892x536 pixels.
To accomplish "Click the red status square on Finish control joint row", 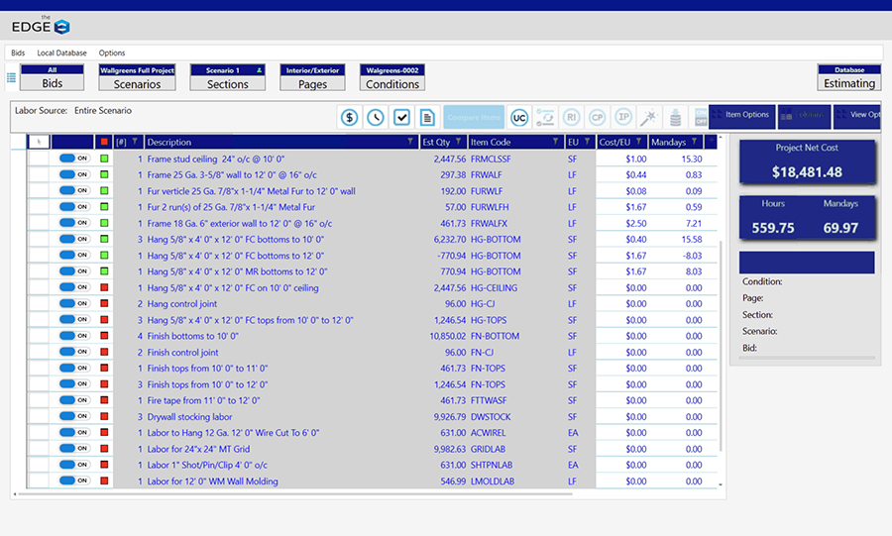I will pos(104,353).
